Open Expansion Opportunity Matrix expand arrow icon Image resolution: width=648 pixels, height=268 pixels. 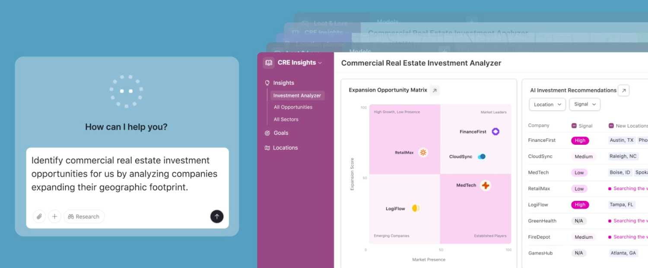435,90
